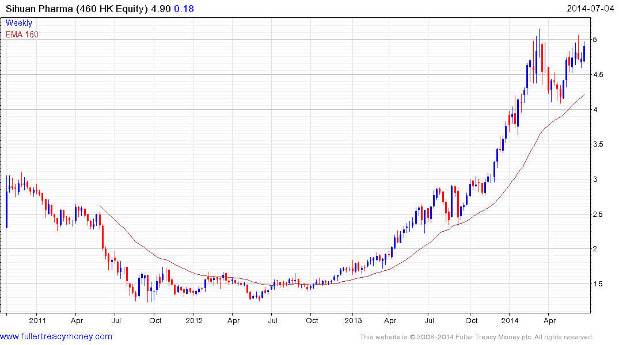Click the '2012' x-axis label
This screenshot has width=619, height=345.
[194, 320]
